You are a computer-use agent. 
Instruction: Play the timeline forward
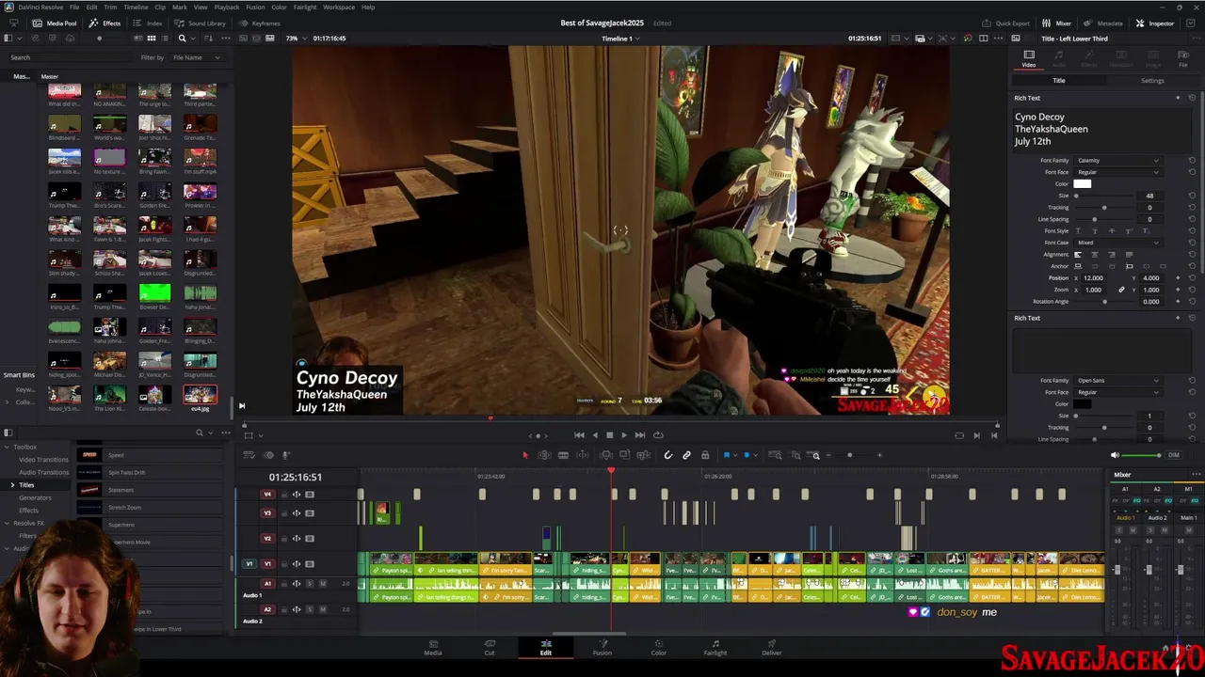point(623,435)
